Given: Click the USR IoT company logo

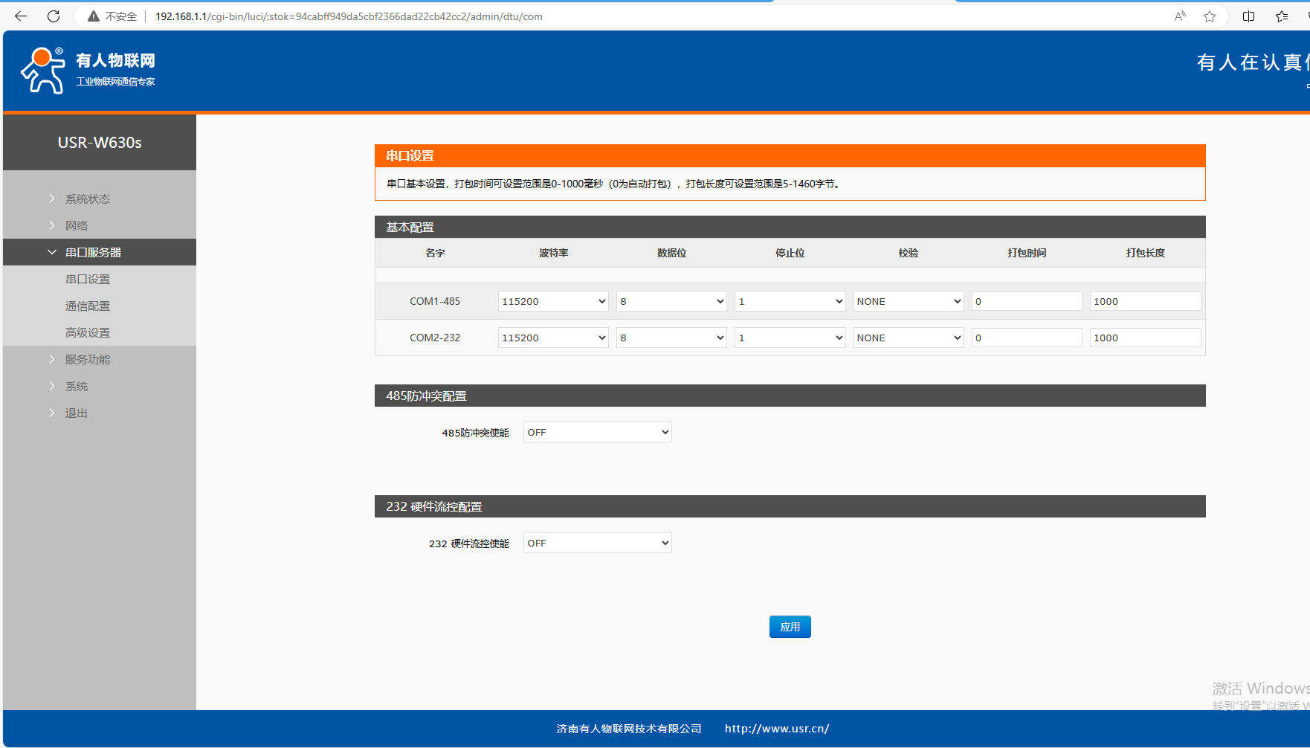Looking at the screenshot, I should 88,71.
